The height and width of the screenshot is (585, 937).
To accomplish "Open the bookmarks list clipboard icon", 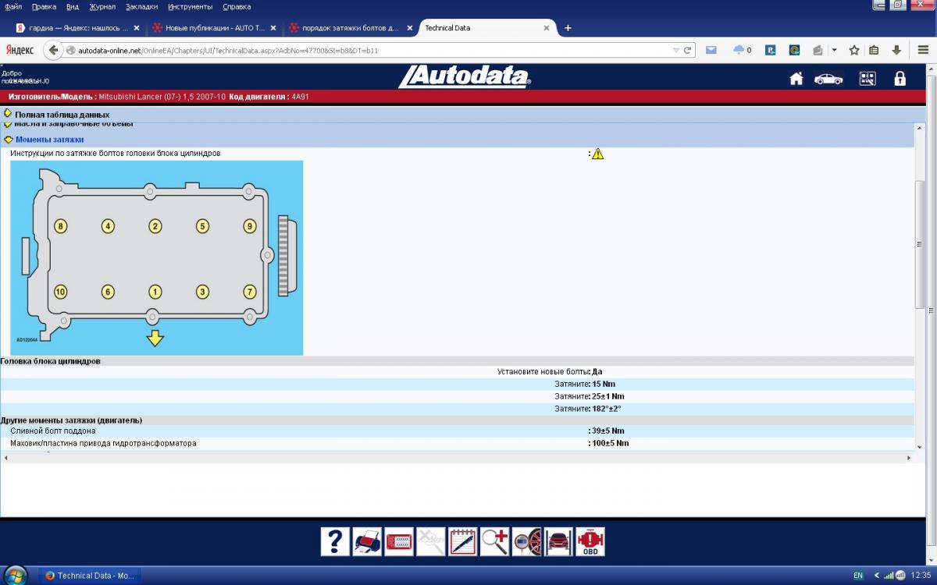I will point(874,50).
